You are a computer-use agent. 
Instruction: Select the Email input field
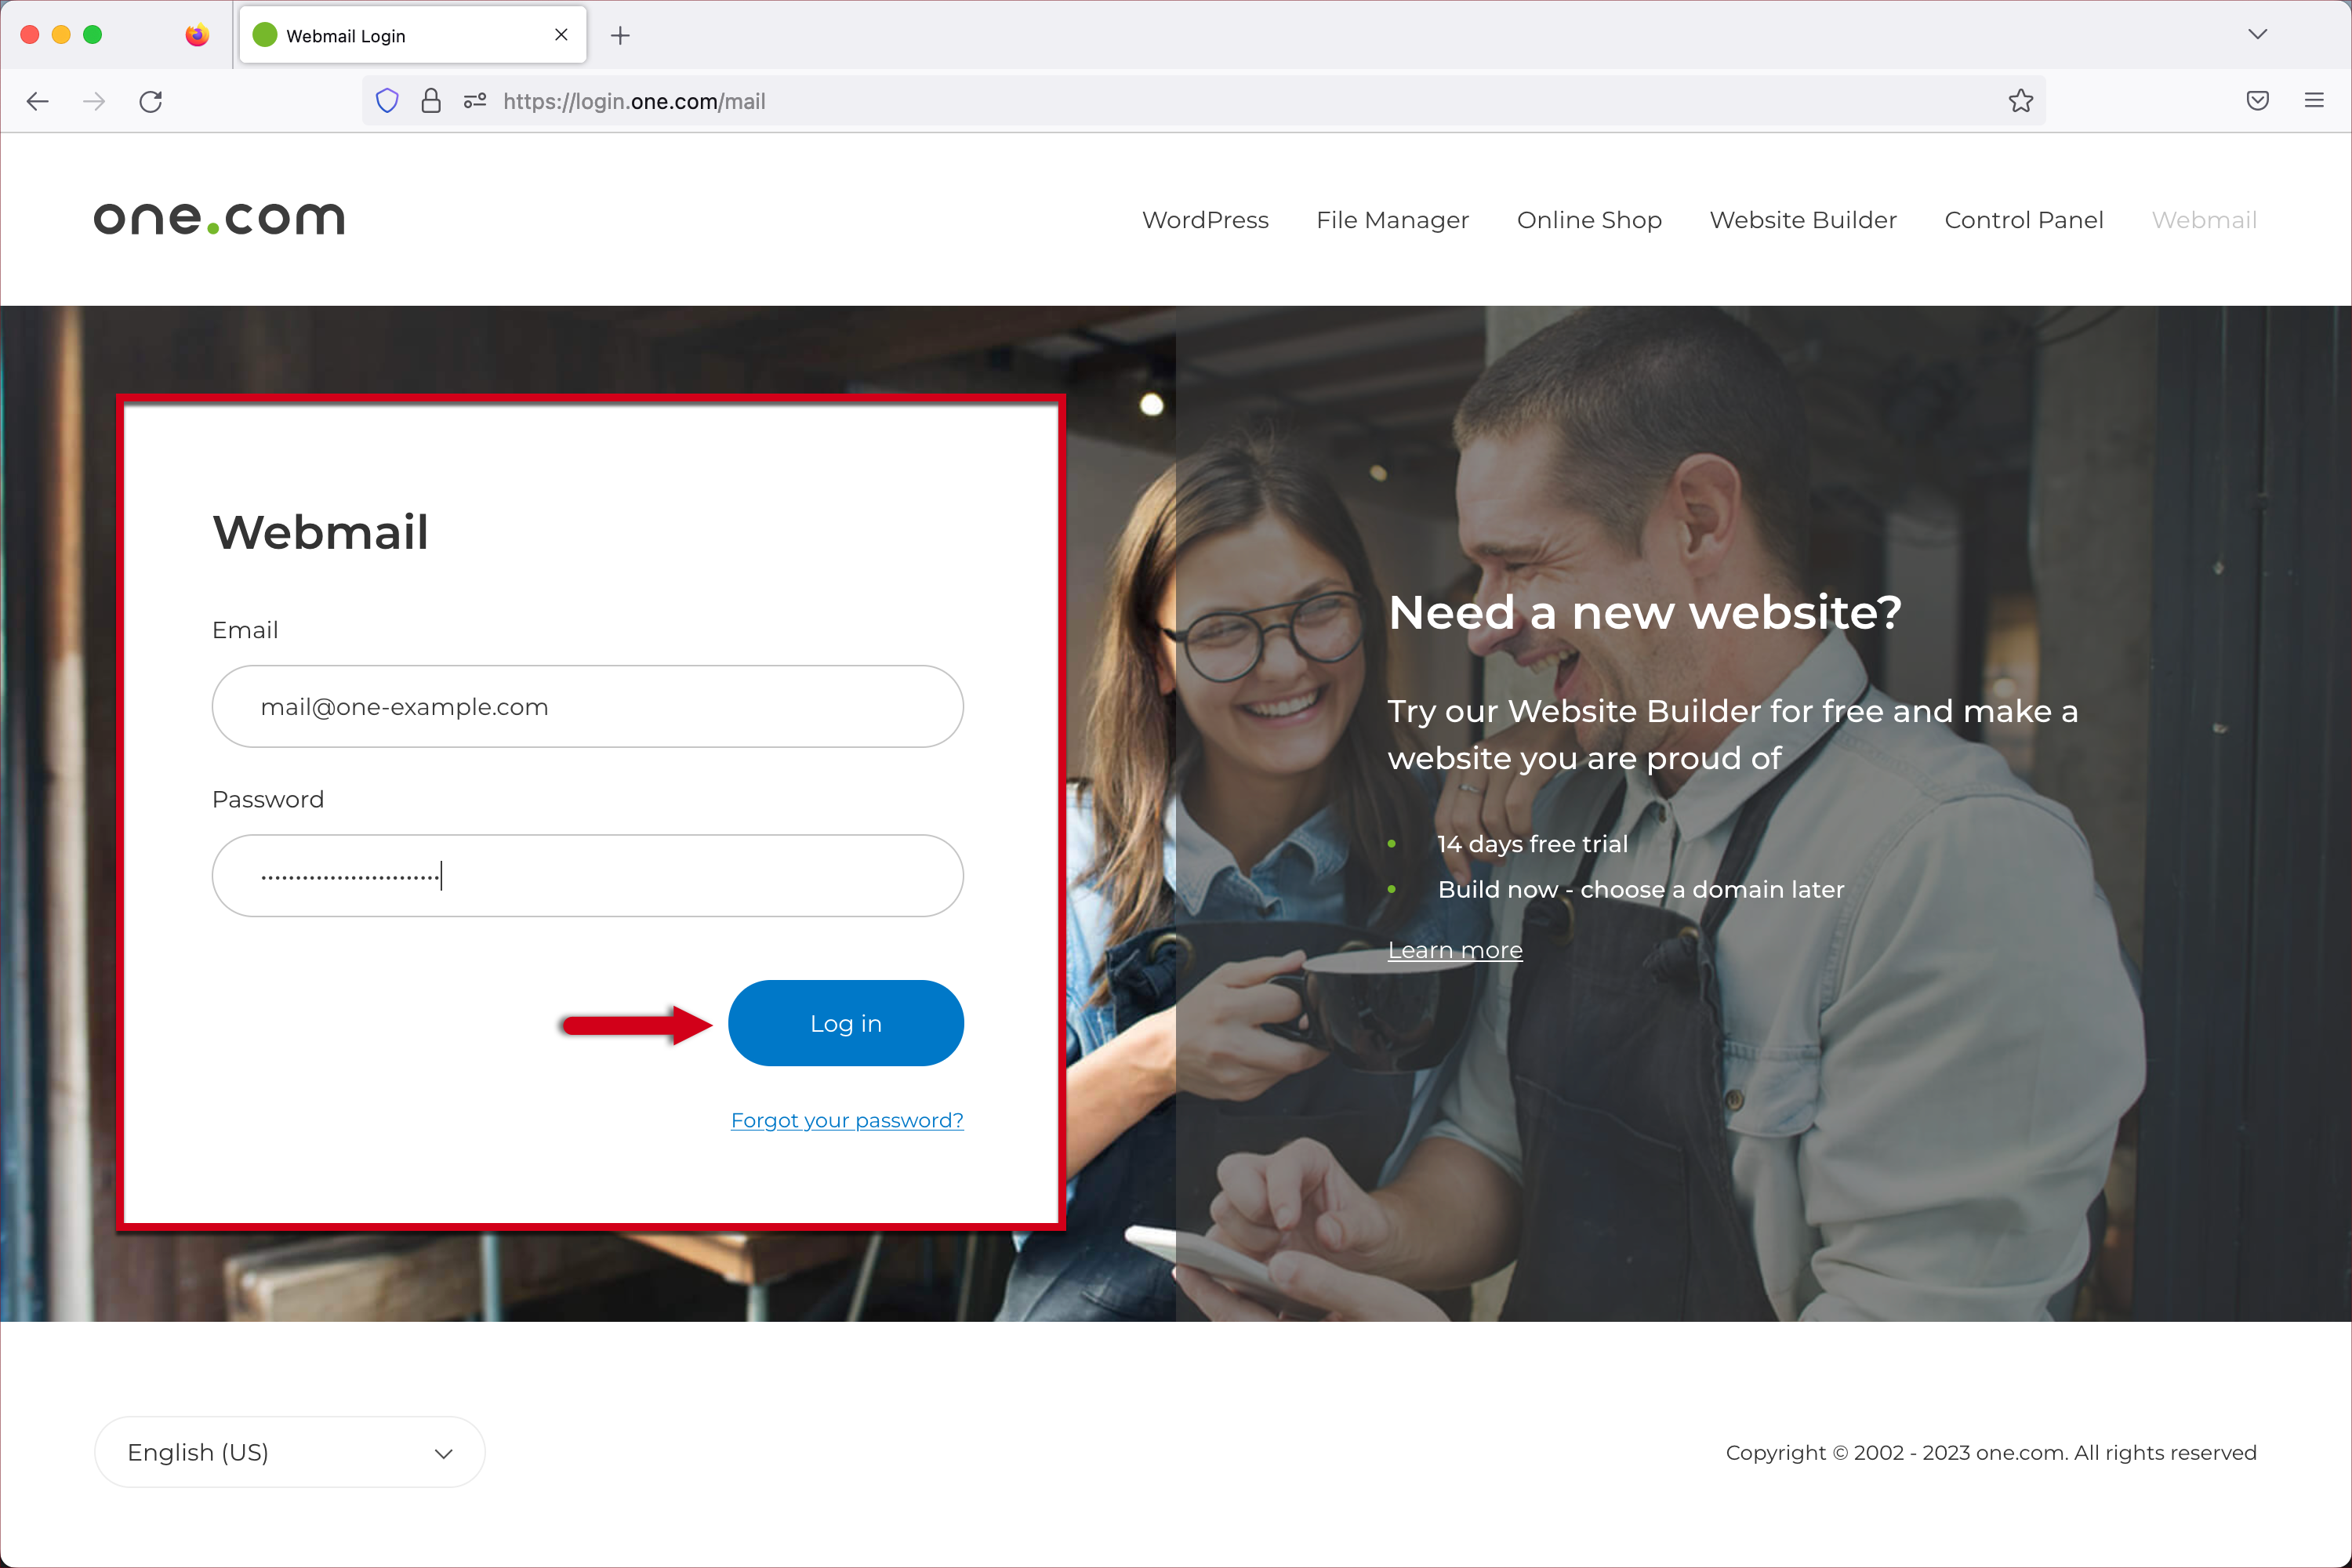586,706
